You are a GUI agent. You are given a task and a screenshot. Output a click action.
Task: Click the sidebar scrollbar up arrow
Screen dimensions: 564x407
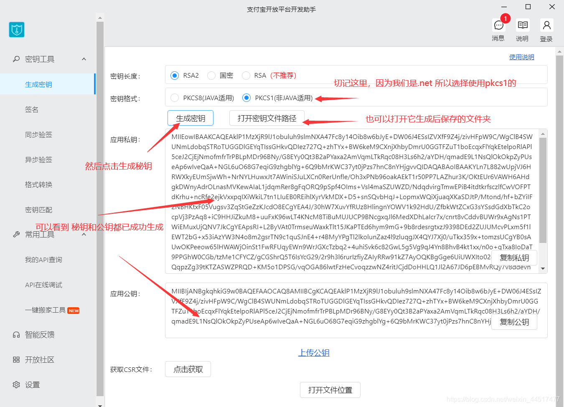tap(100, 18)
